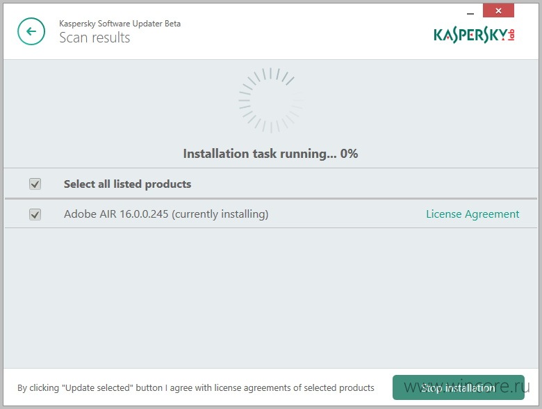Viewport: 542px width, 409px height.
Task: Minimize the Kaspersky Software Updater window
Action: [470, 13]
